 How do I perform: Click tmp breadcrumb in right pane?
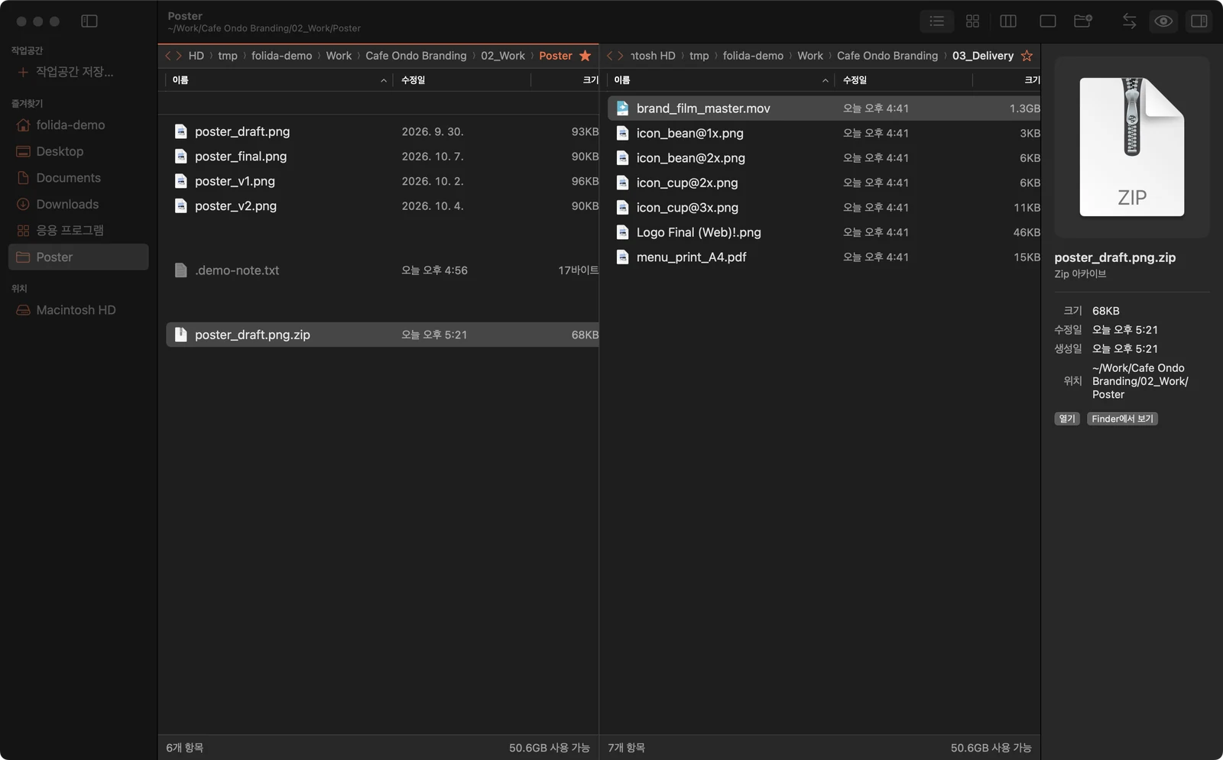coord(699,56)
